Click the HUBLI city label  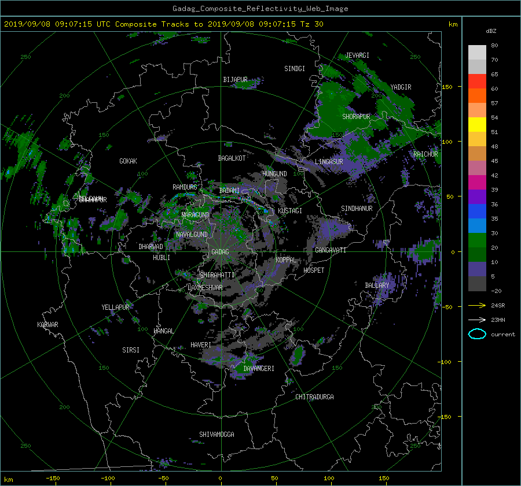(162, 258)
